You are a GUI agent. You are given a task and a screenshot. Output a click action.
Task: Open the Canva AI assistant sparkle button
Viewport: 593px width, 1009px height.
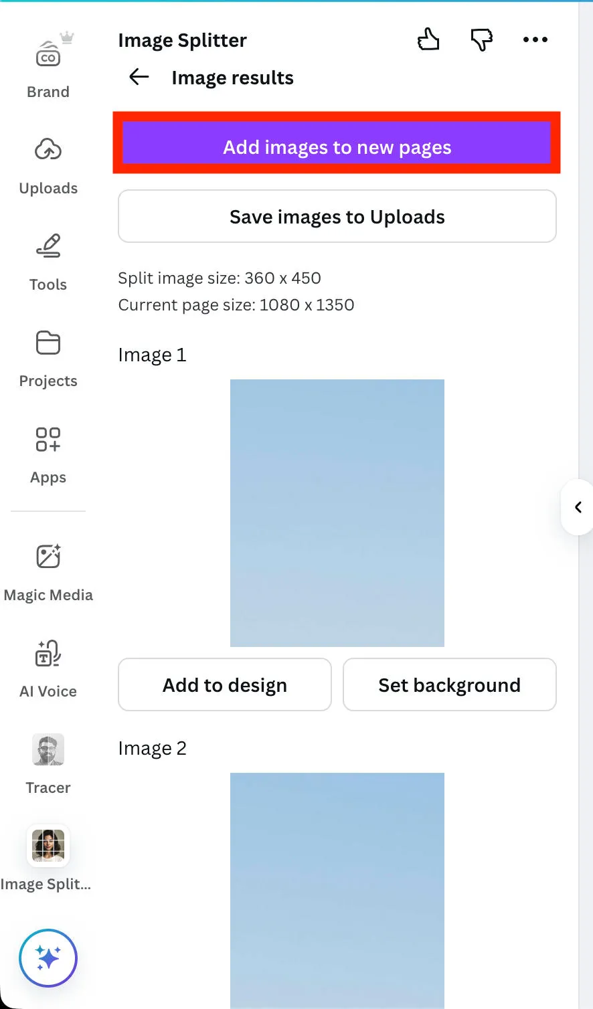(x=48, y=958)
